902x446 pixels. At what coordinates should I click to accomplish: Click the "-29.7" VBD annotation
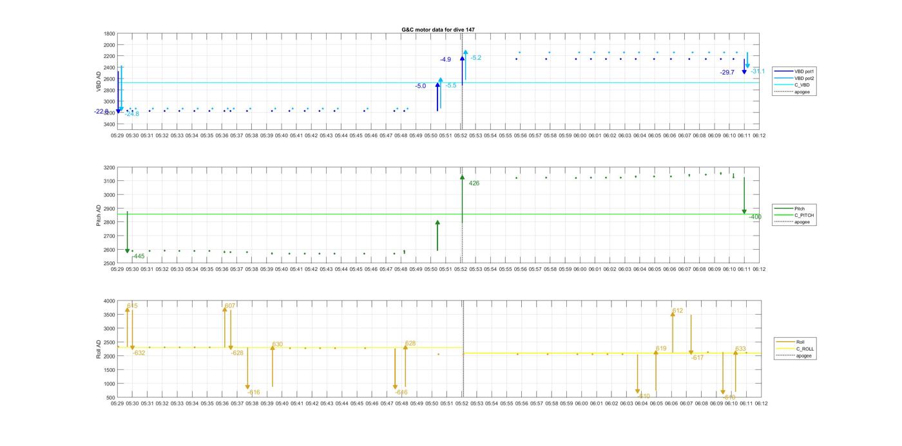click(x=727, y=73)
